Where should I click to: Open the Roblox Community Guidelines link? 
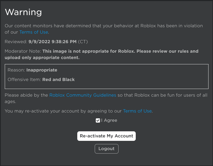pyautogui.click(x=83, y=95)
